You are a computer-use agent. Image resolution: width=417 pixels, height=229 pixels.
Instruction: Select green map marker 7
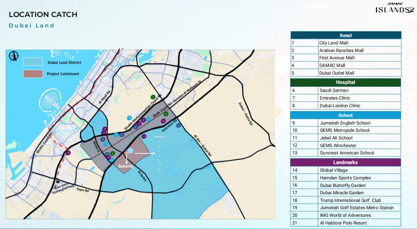click(x=153, y=97)
